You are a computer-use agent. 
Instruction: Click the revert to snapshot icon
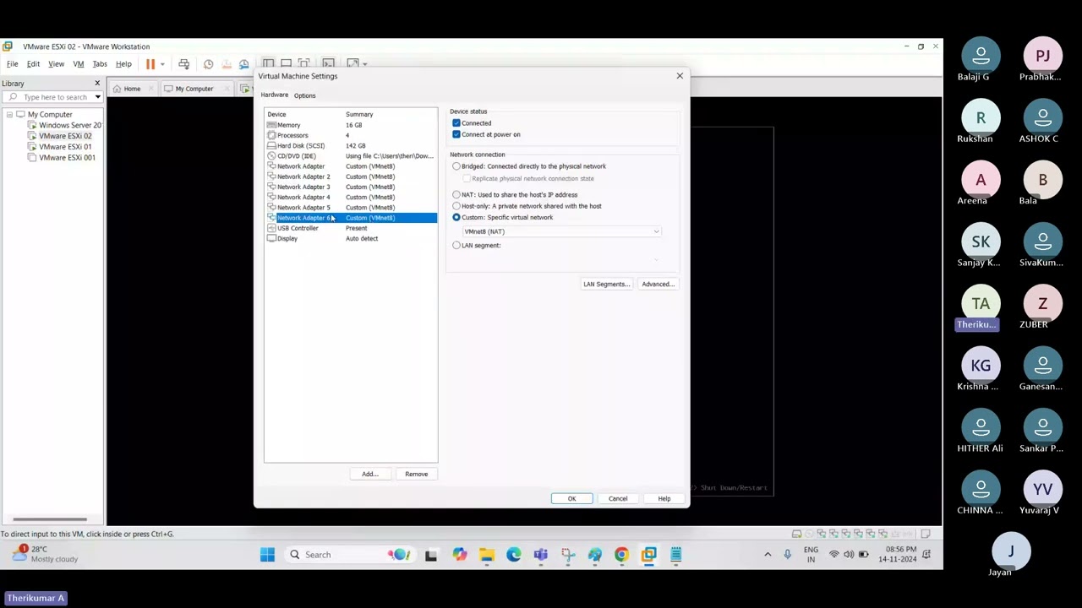tap(227, 64)
